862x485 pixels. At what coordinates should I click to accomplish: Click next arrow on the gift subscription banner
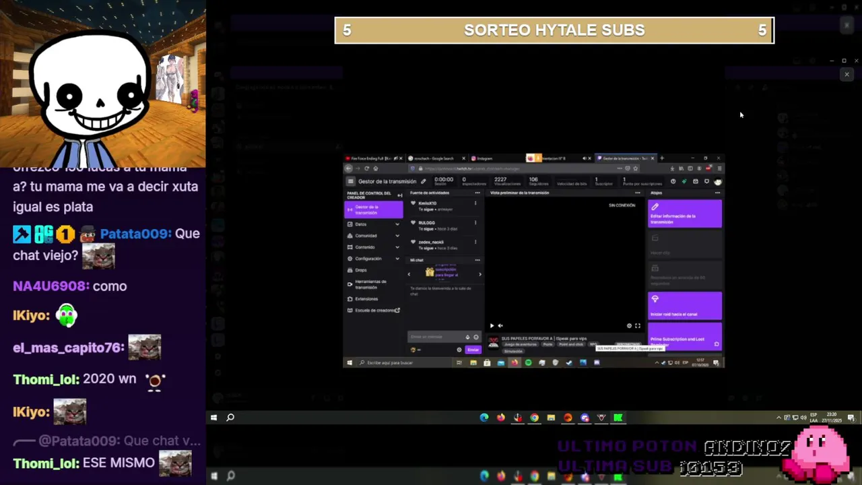tap(480, 274)
